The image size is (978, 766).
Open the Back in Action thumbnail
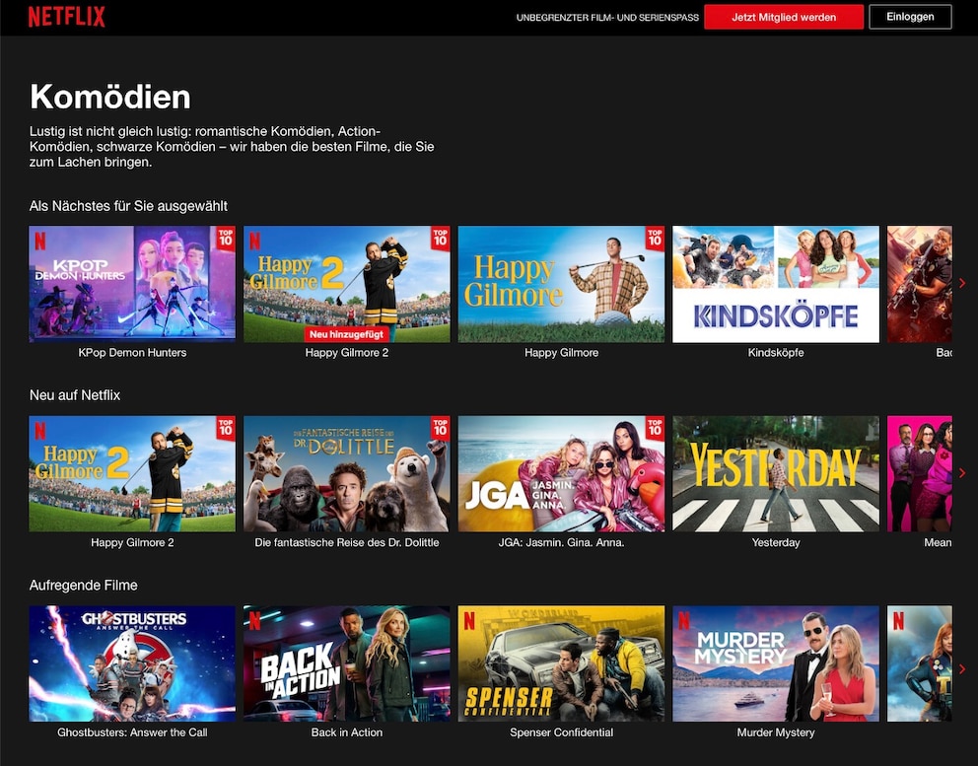pos(347,663)
